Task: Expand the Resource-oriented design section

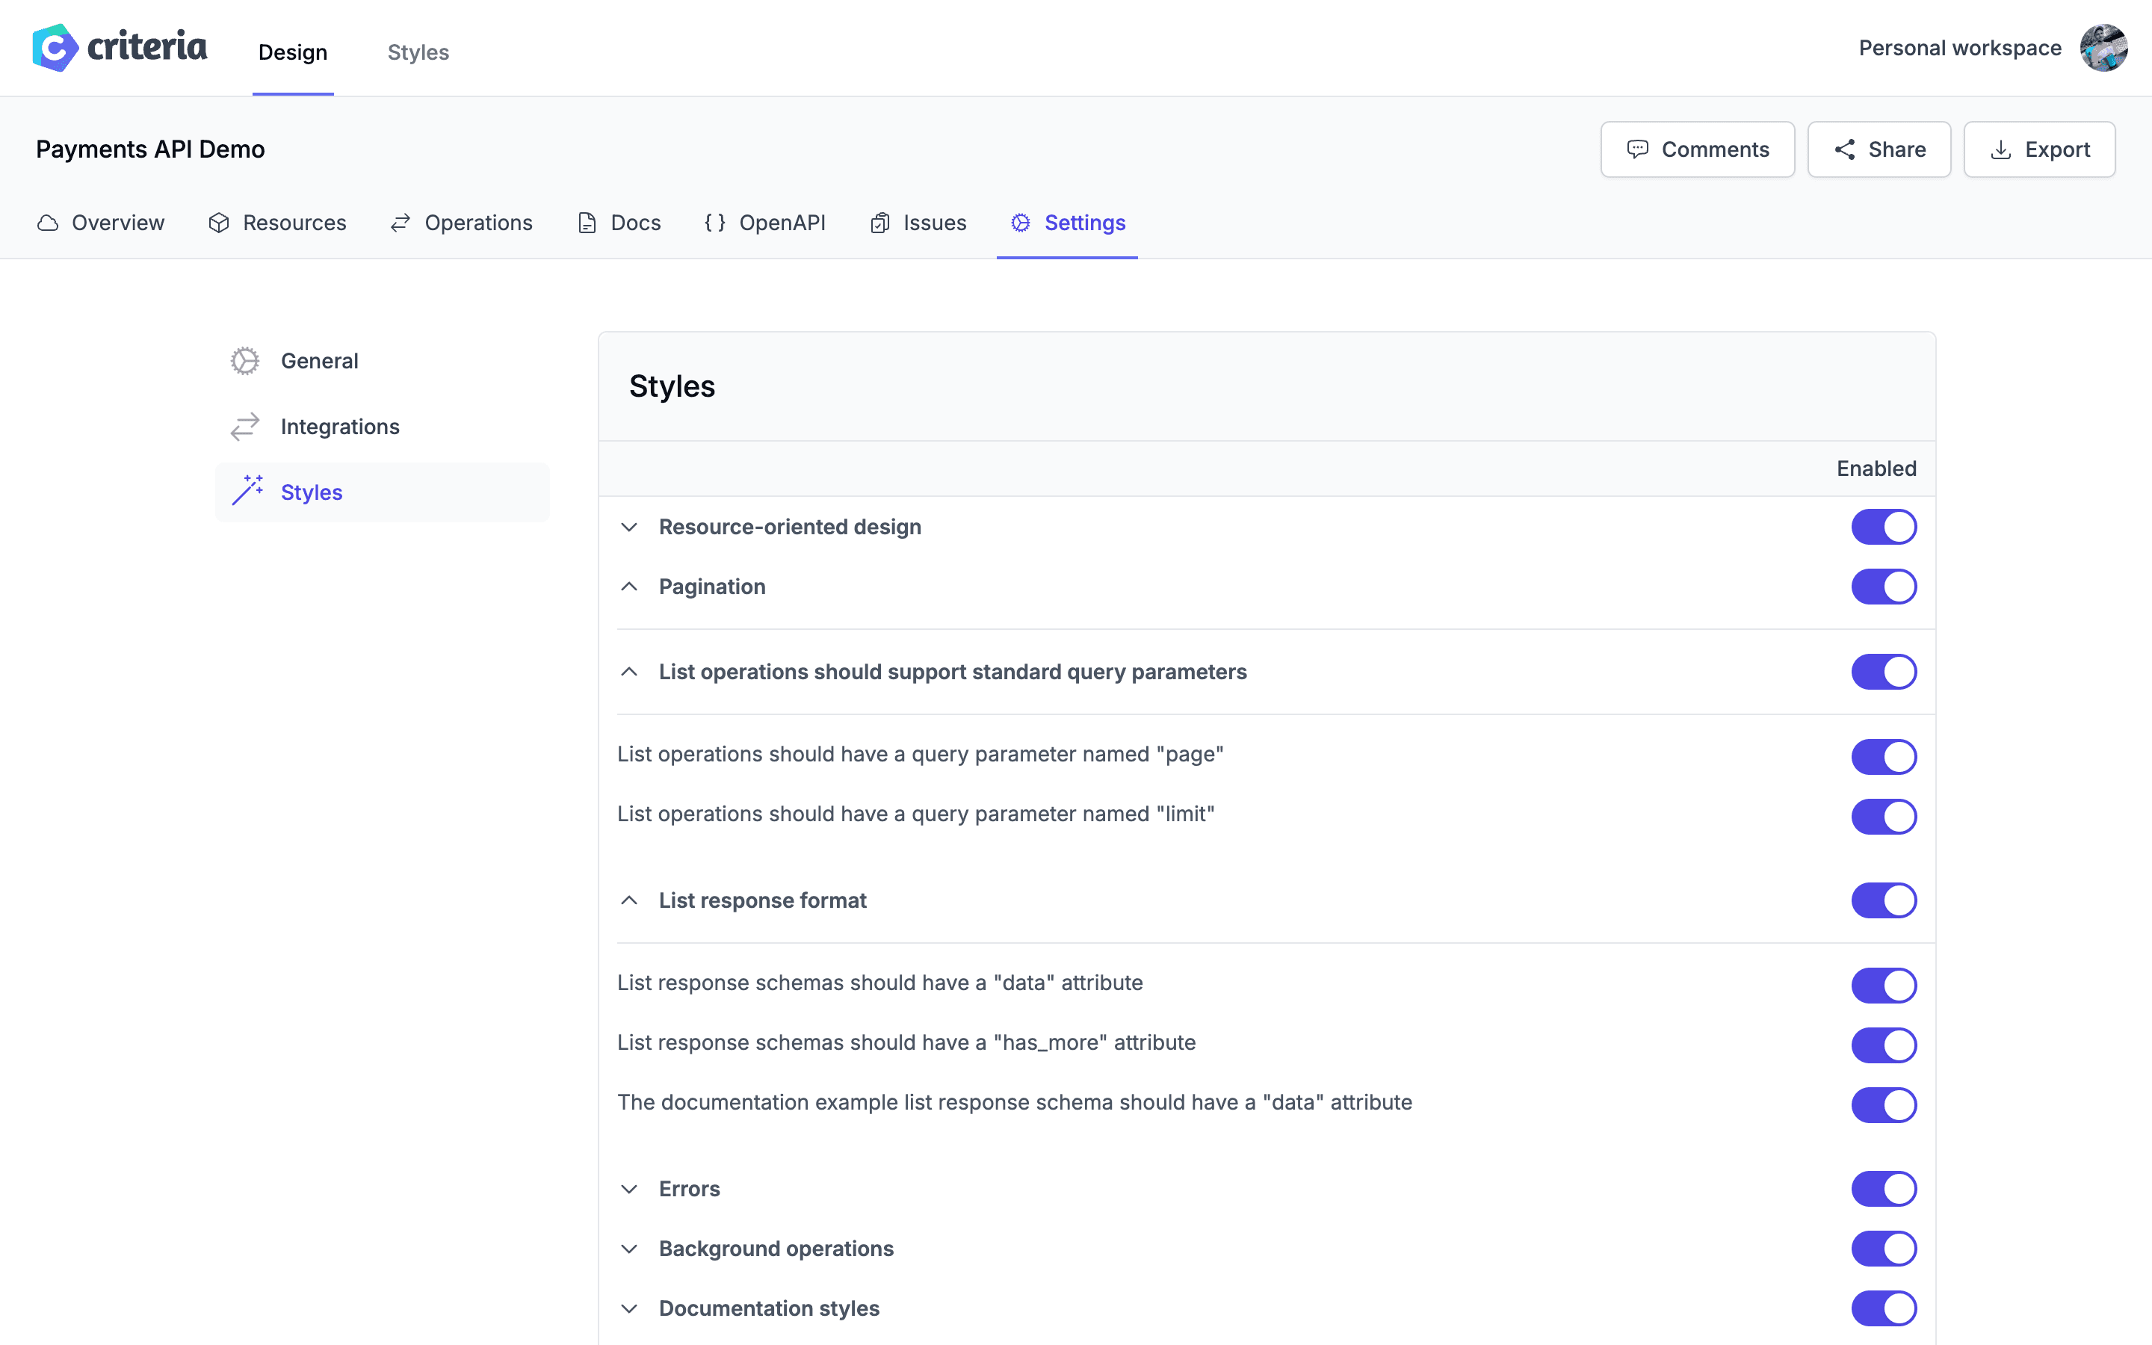Action: [x=630, y=527]
